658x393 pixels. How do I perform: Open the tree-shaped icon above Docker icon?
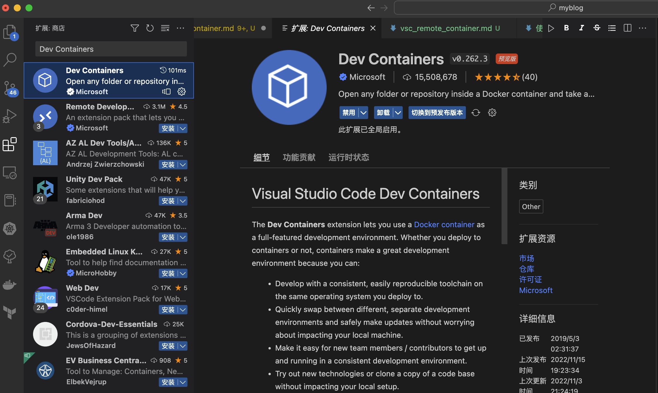pyautogui.click(x=10, y=256)
